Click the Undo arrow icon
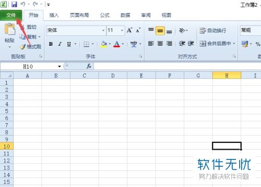The image size is (261, 187). (23, 4)
